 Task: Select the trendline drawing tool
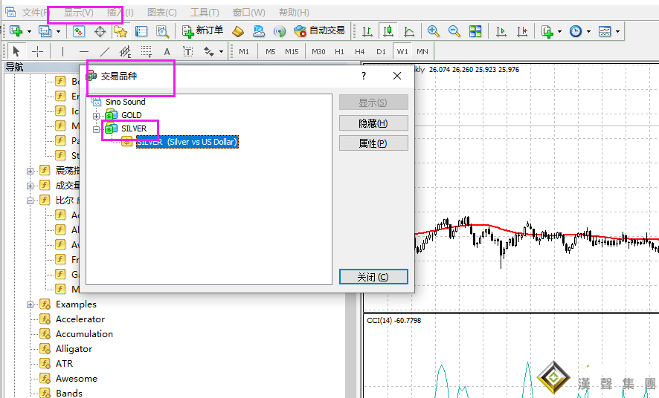105,51
